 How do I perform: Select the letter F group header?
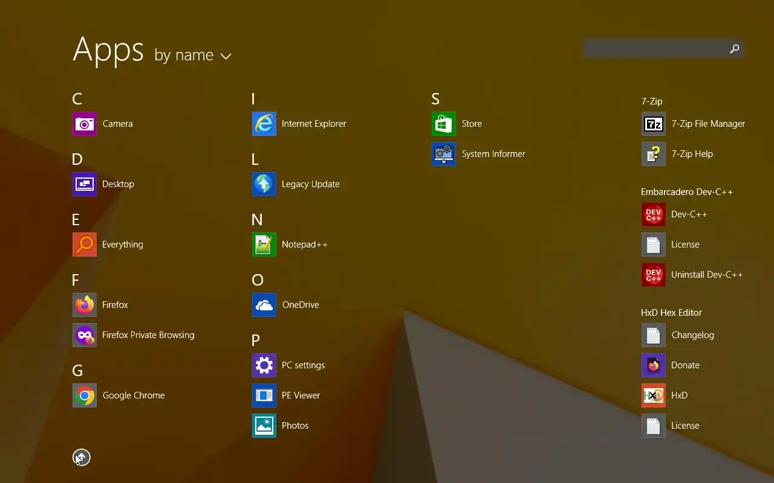tap(76, 280)
